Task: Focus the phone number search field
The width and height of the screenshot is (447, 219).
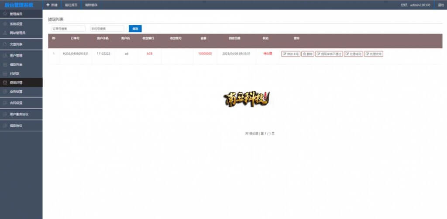Action: pyautogui.click(x=107, y=29)
